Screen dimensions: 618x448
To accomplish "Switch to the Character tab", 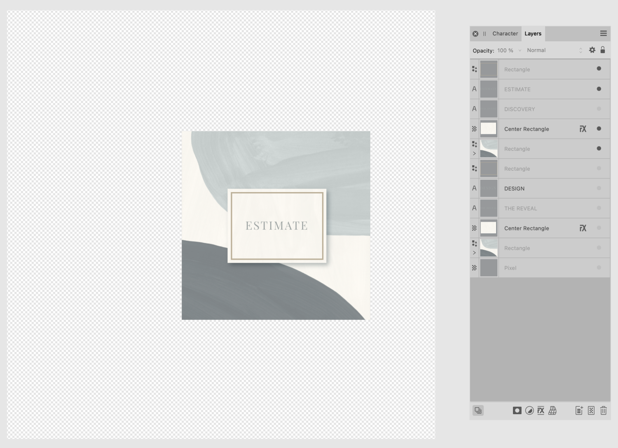I will [505, 34].
